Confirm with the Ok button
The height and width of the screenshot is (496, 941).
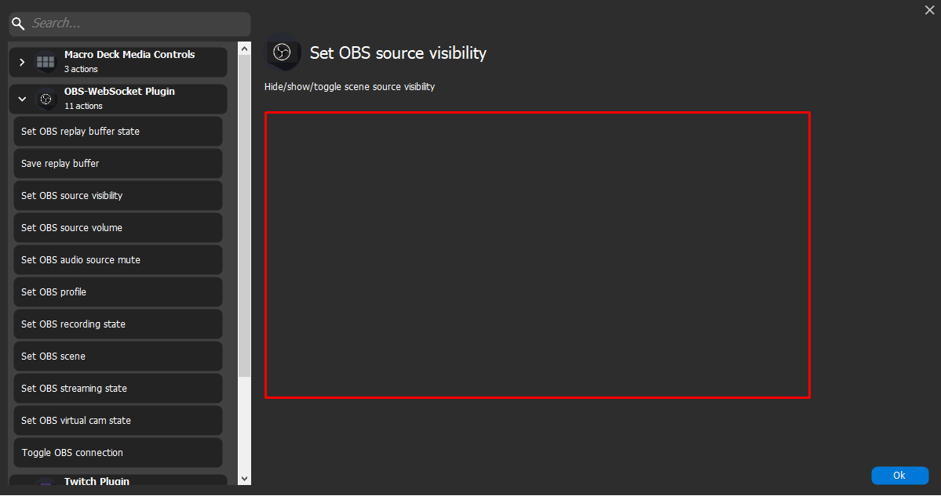pos(899,475)
